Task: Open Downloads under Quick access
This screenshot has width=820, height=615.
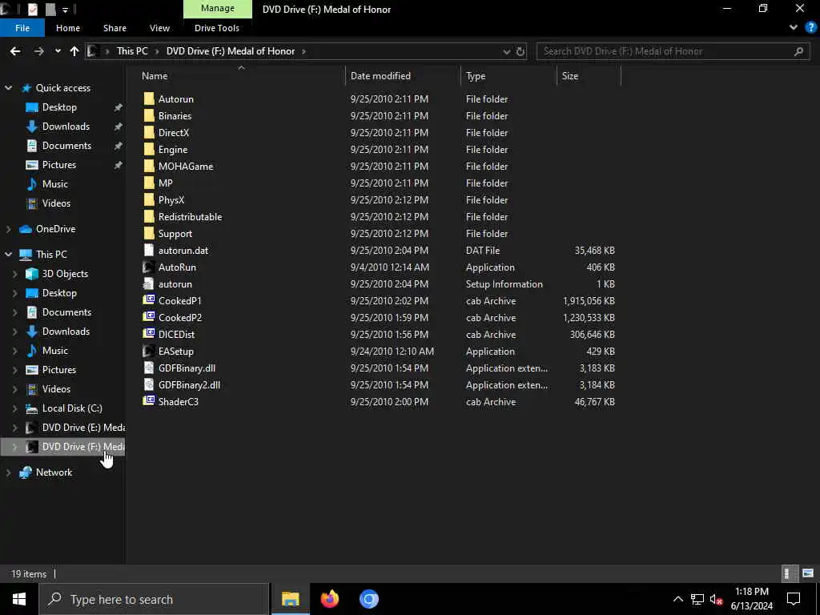Action: 66,127
